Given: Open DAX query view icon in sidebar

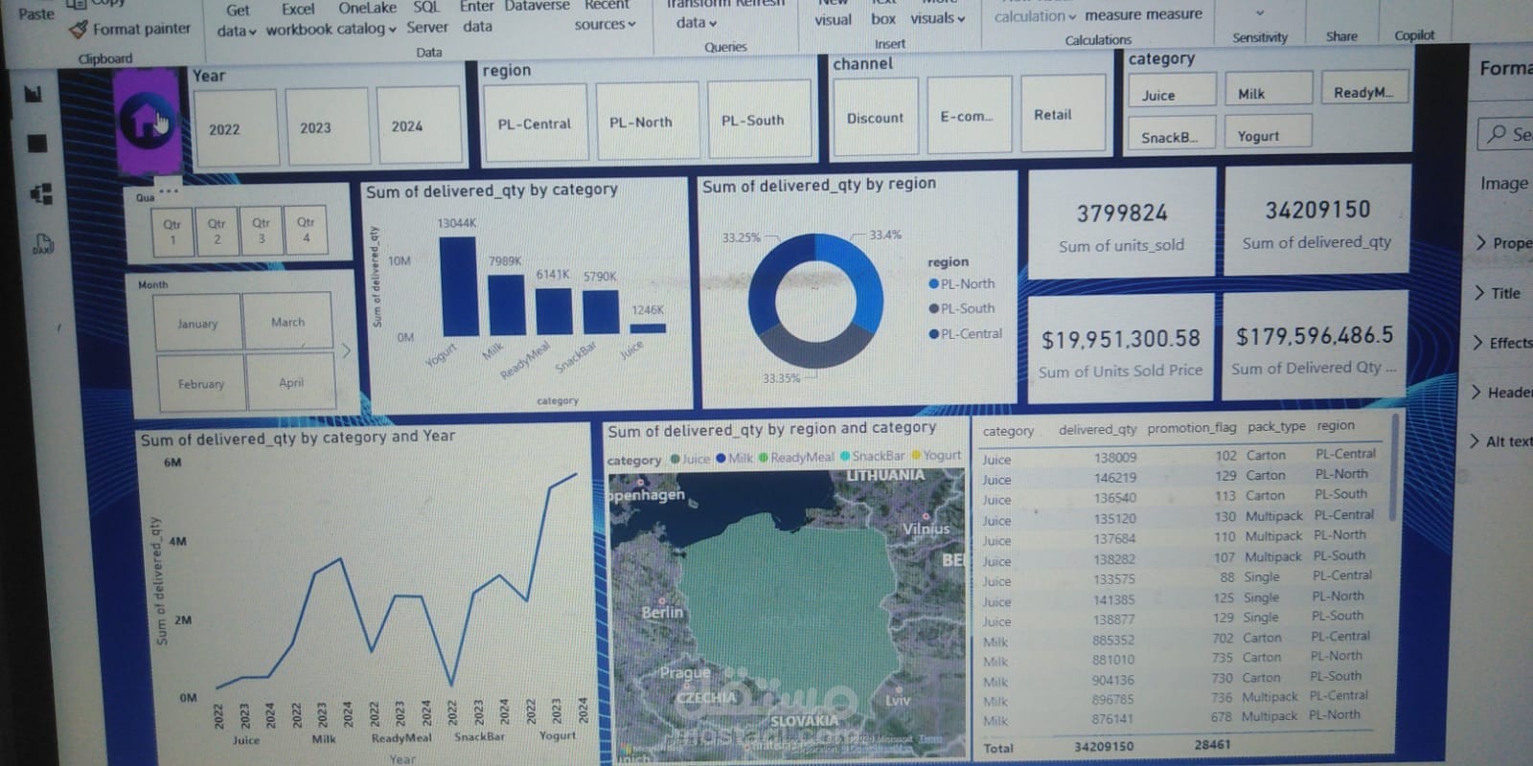Looking at the screenshot, I should [x=43, y=243].
